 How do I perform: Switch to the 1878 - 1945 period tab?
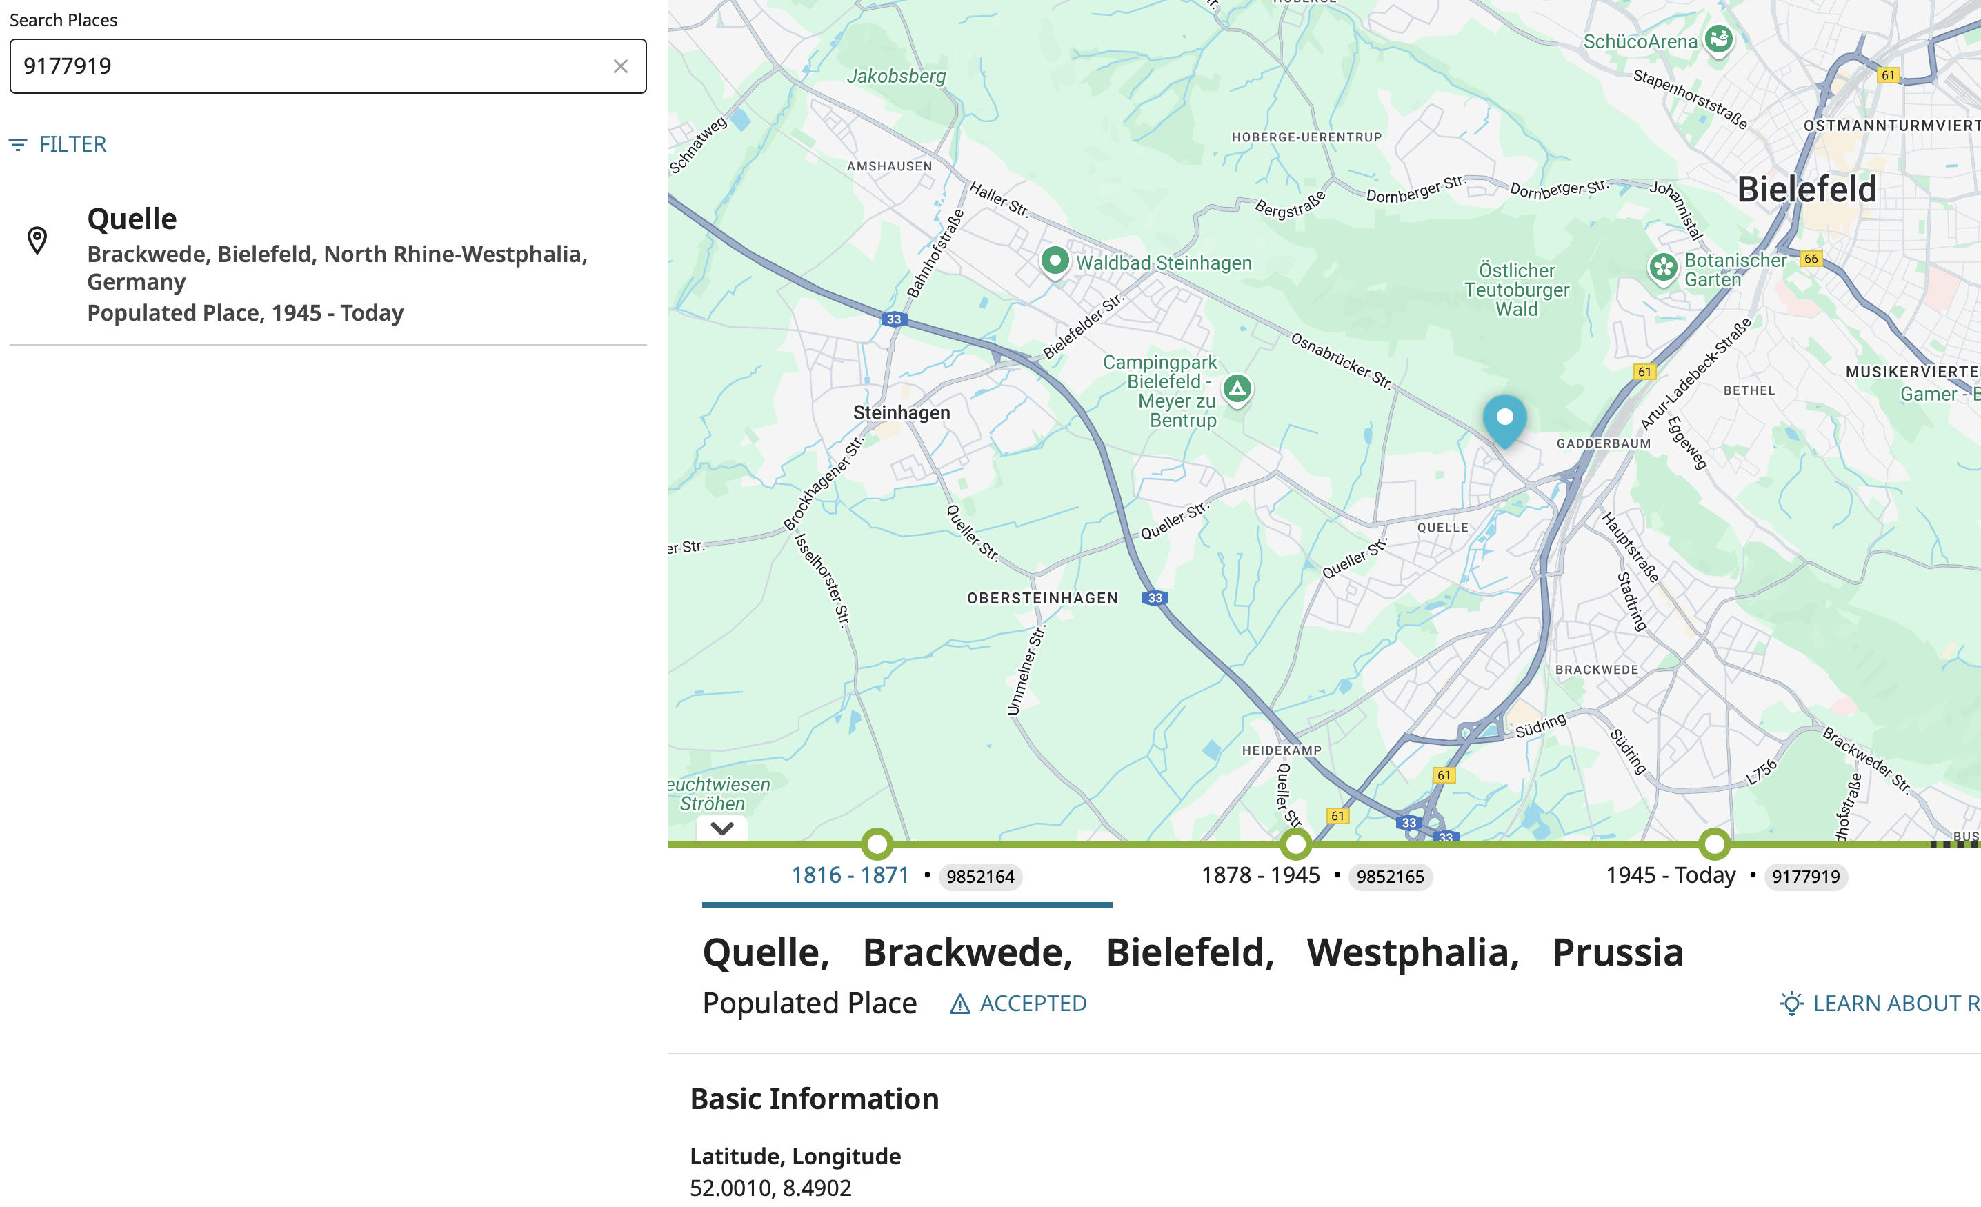pyautogui.click(x=1260, y=876)
